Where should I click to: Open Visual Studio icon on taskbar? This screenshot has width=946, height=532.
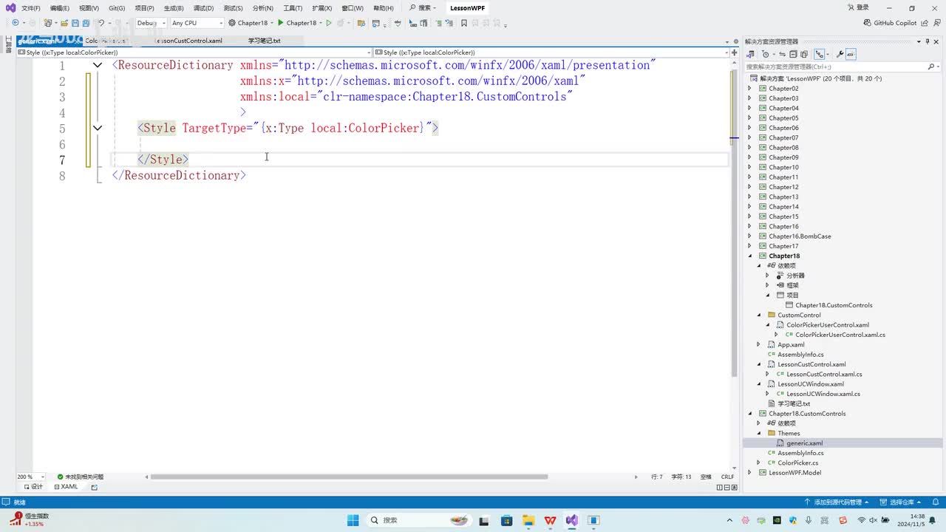click(x=571, y=520)
